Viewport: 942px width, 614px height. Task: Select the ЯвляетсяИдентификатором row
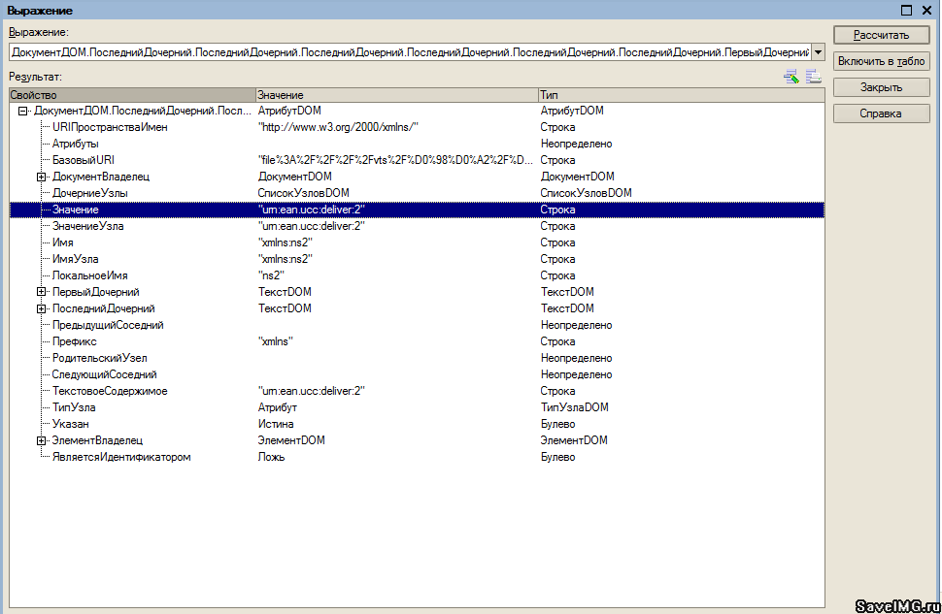click(x=120, y=457)
